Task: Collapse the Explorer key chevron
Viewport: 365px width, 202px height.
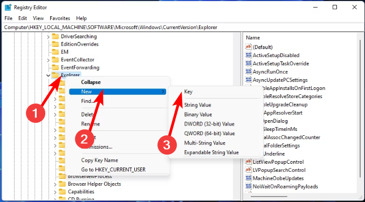Action: pos(48,75)
